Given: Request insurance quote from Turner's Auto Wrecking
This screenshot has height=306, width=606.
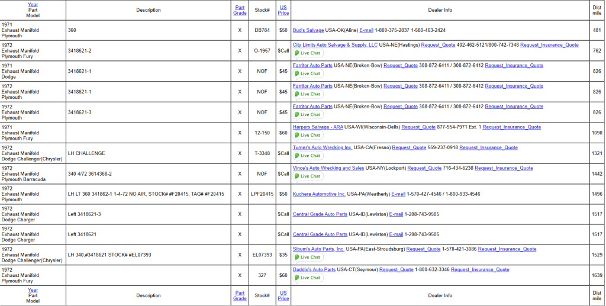Looking at the screenshot, I should click(x=488, y=147).
